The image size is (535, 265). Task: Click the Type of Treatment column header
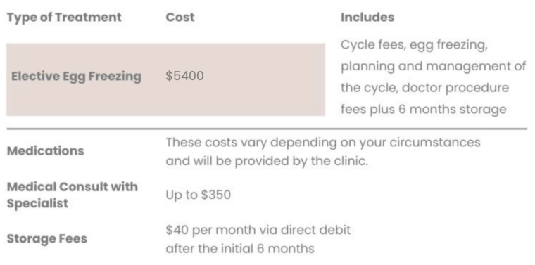coord(64,18)
